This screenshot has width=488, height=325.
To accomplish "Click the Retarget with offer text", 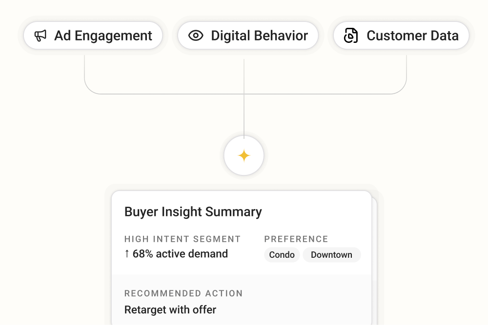I will coord(170,310).
